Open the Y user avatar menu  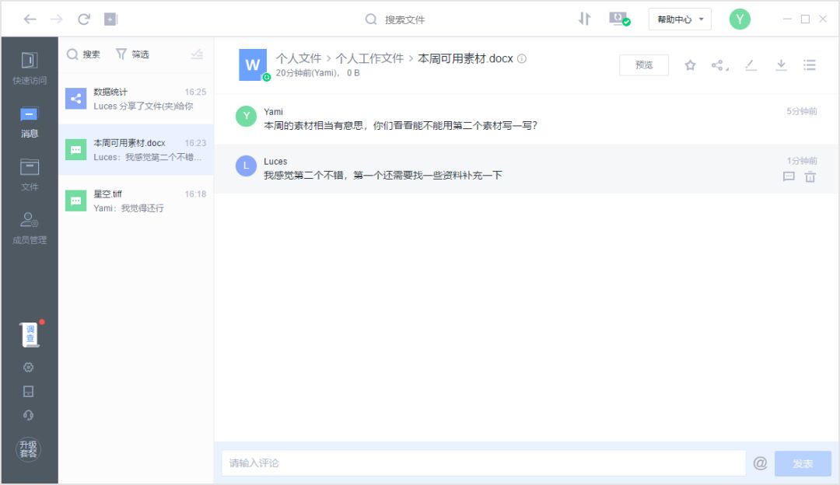tap(740, 19)
